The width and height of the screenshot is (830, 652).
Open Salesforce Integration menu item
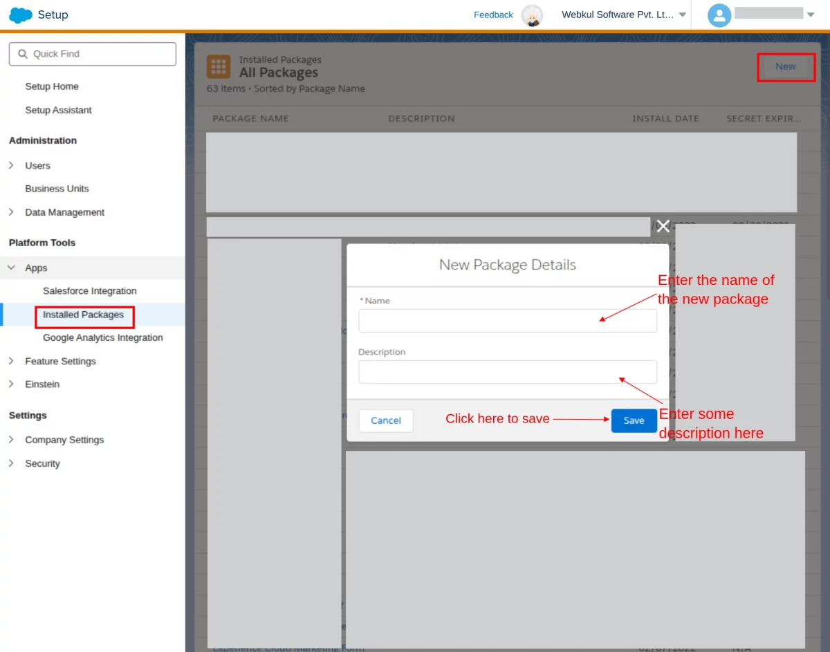[x=90, y=291]
